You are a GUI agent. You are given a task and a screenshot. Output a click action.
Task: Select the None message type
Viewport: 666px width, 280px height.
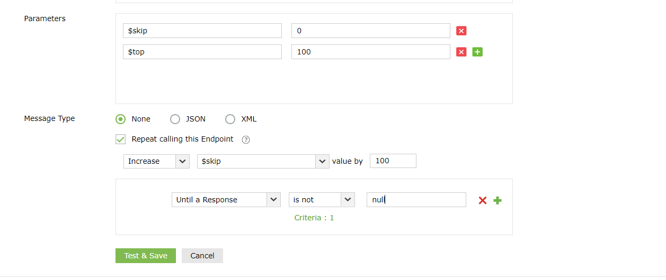coord(120,119)
